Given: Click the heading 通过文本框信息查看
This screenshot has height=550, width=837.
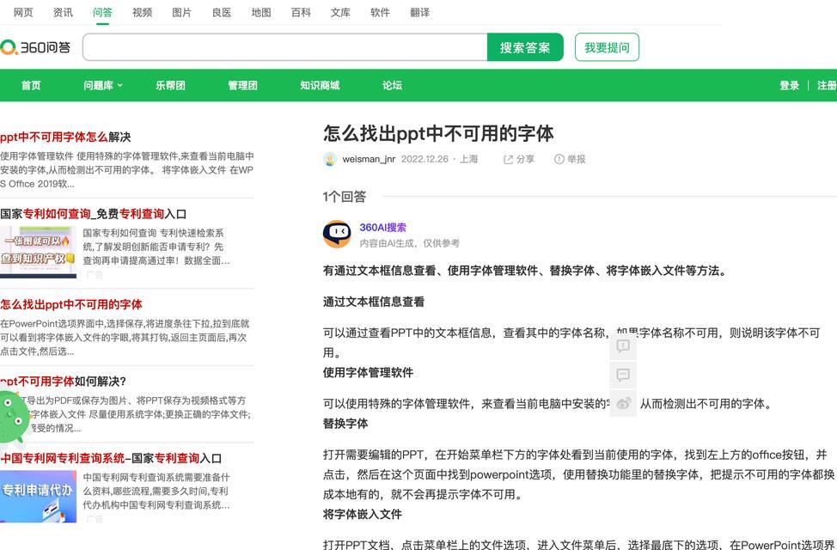Looking at the screenshot, I should [x=374, y=302].
